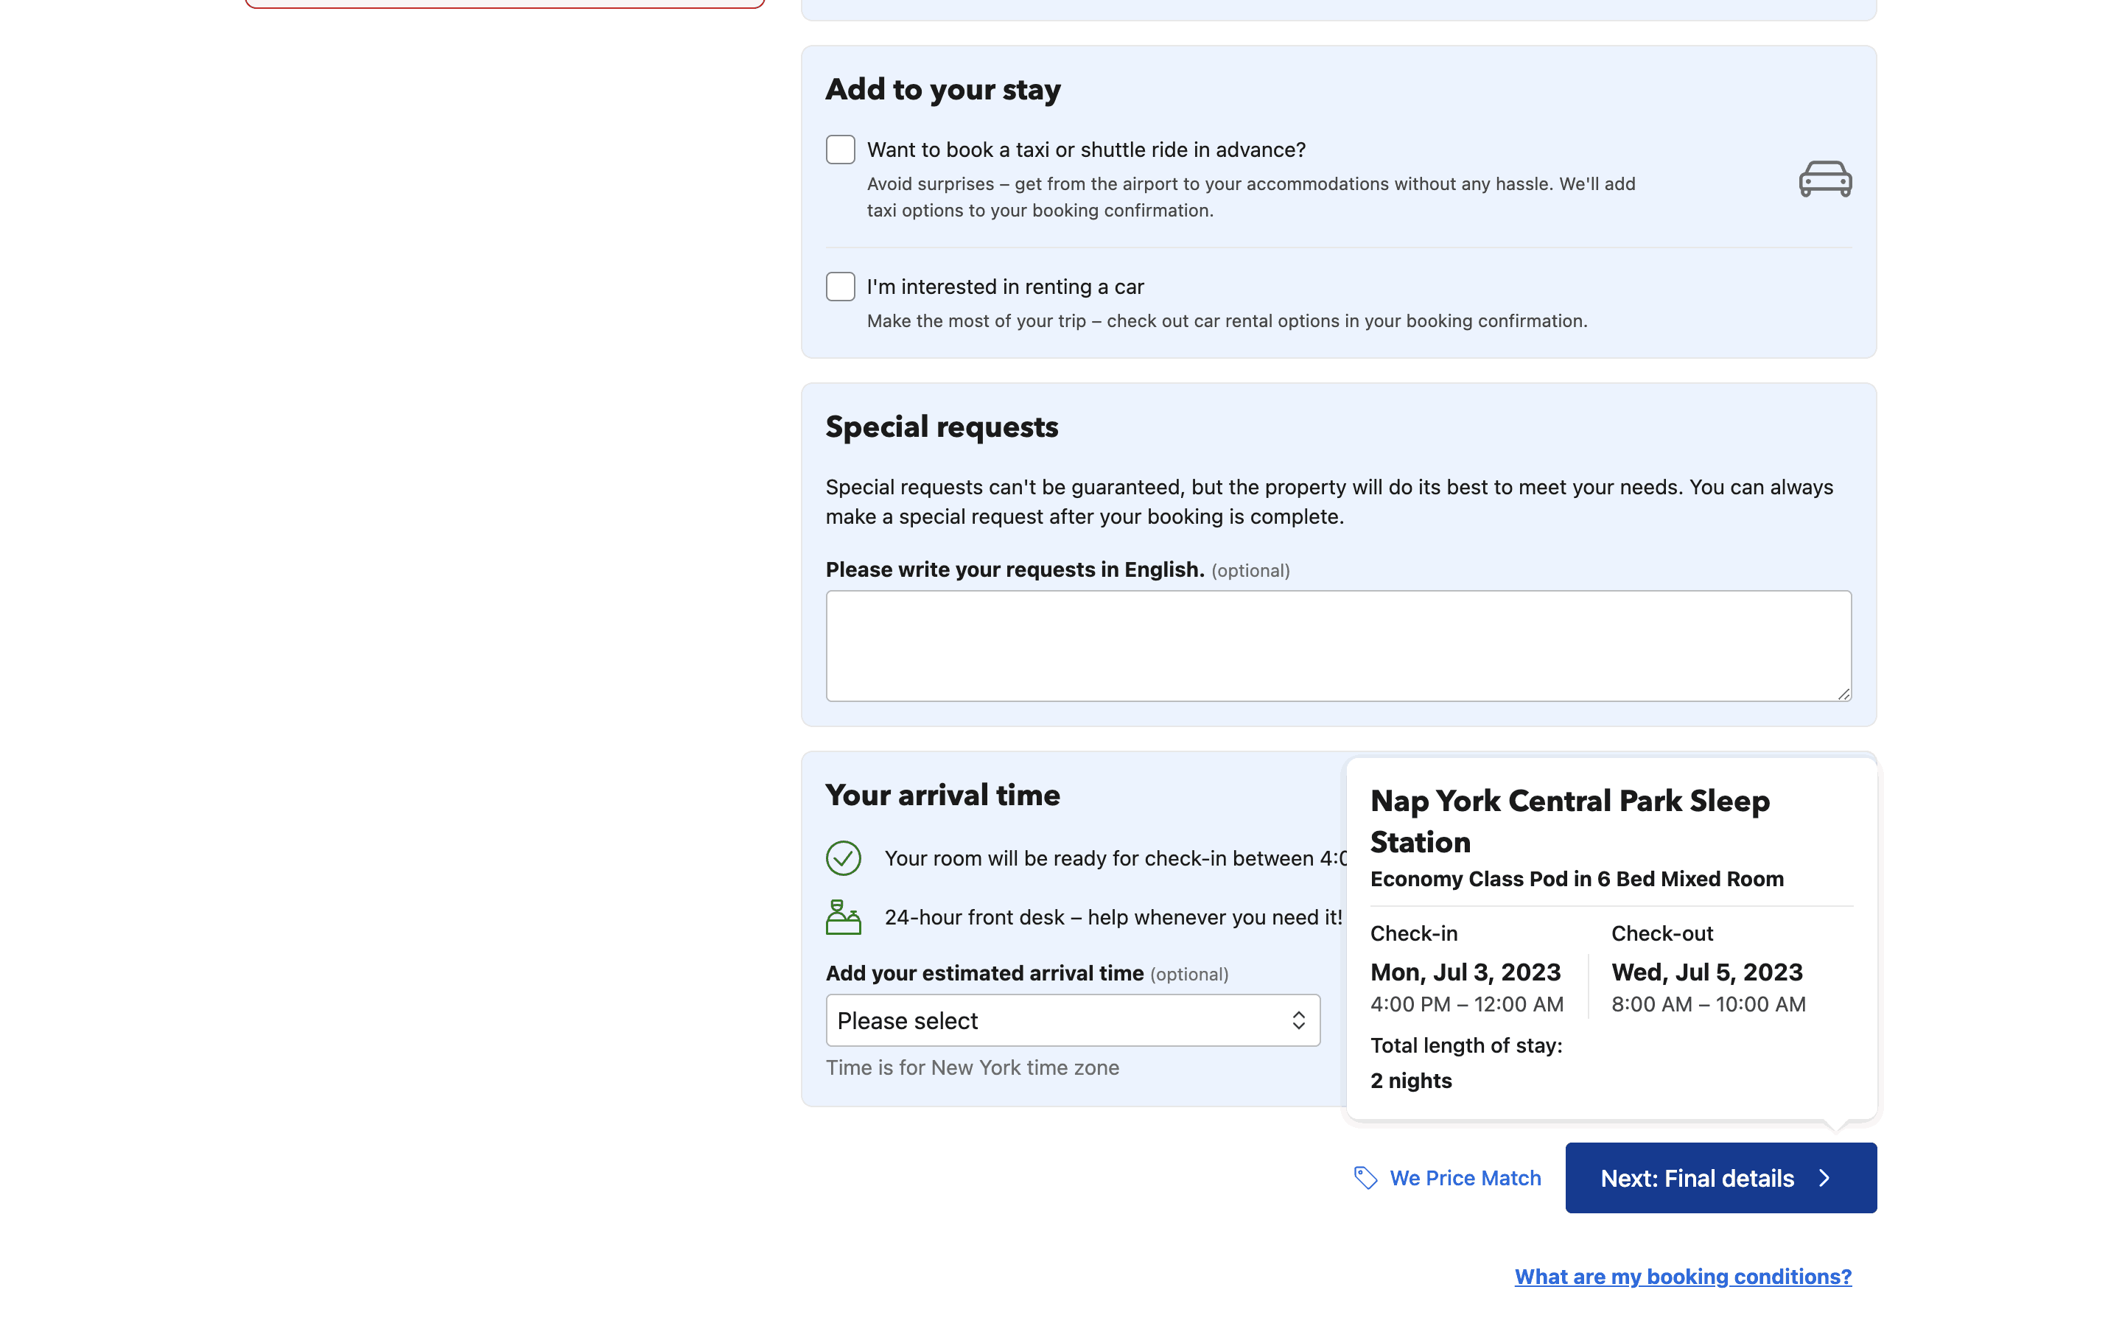Click into the special requests text box
Image resolution: width=2122 pixels, height=1326 pixels.
[1337, 645]
